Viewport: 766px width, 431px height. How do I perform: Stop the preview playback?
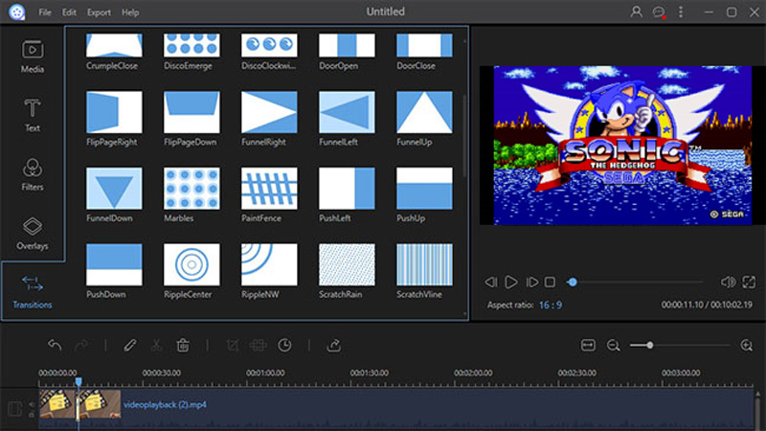550,282
